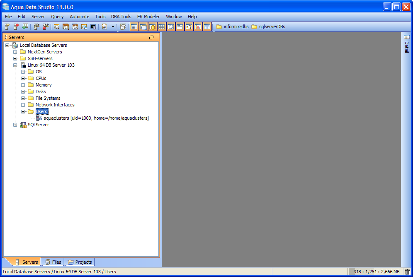The width and height of the screenshot is (413, 277).
Task: Open the sqlserverDBs bookmark folder
Action: 268,26
